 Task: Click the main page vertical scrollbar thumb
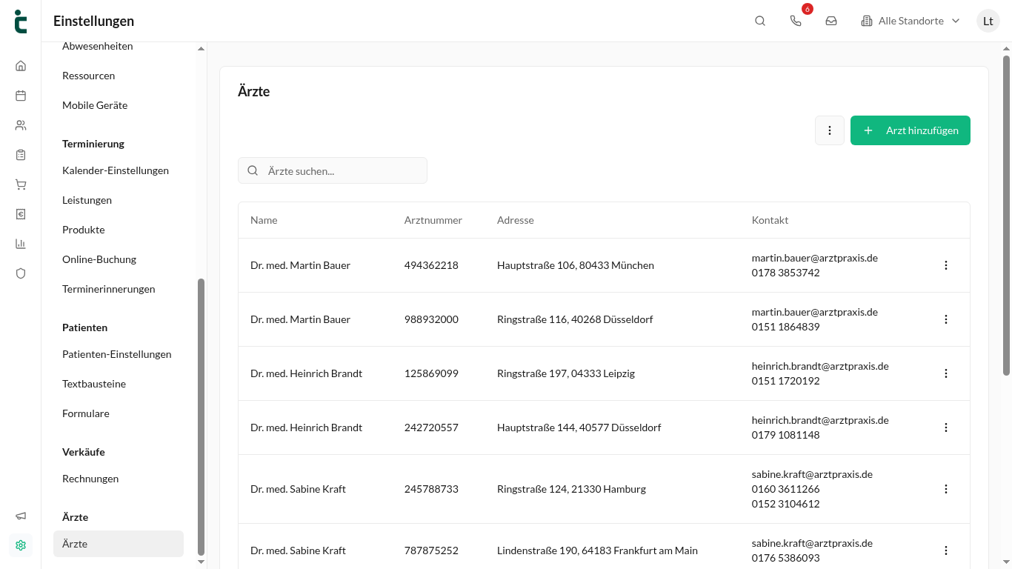pos(1006,215)
